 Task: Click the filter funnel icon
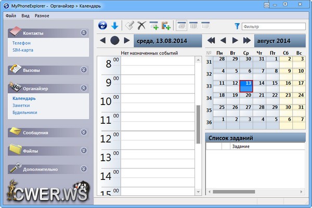pos(237,25)
